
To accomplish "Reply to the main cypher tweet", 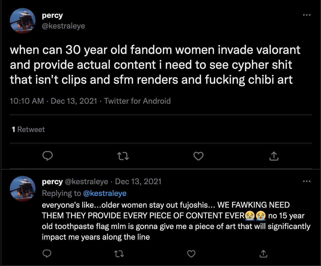I will click(x=47, y=156).
